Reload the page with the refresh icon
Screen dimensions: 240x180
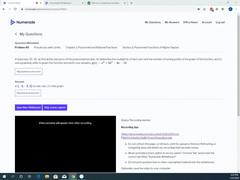click(x=15, y=9)
